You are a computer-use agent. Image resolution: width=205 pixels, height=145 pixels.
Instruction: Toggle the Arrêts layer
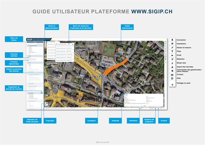[x=30, y=64]
